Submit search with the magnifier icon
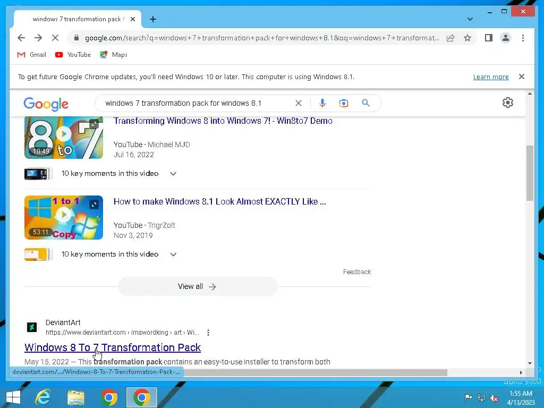Viewport: 544px width, 408px height. (x=365, y=103)
